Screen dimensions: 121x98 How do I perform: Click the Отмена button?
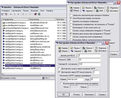(76, 95)
